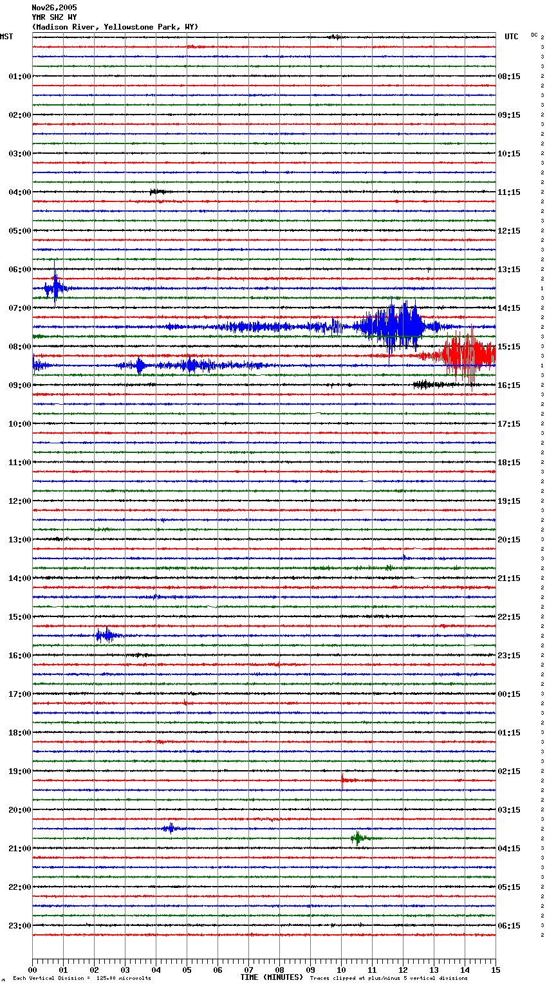The image size is (547, 987).
Task: Click the red spike at minute 10 after 19:00
Action: [x=343, y=780]
